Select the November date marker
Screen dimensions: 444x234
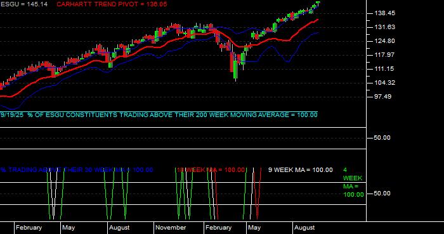point(171,228)
